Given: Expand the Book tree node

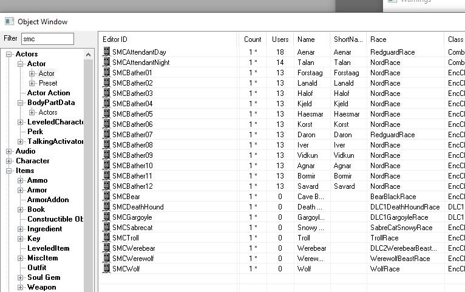Looking at the screenshot, I should [x=21, y=209].
